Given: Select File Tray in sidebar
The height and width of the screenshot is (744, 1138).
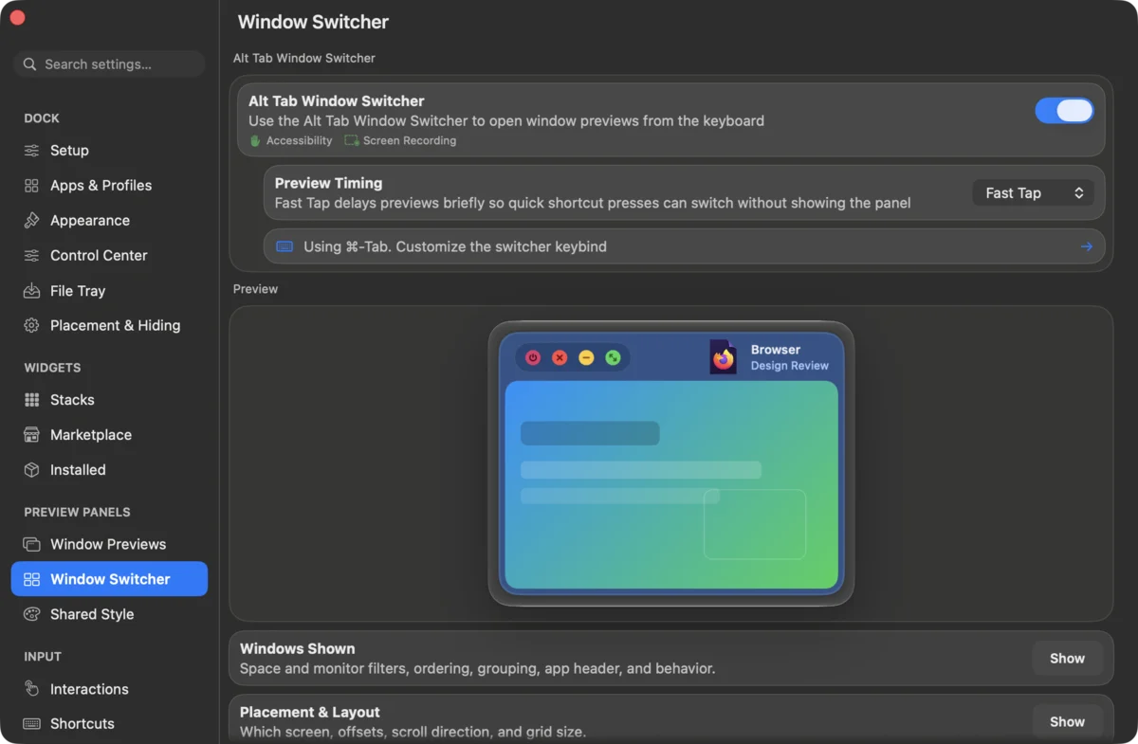Looking at the screenshot, I should point(109,291).
